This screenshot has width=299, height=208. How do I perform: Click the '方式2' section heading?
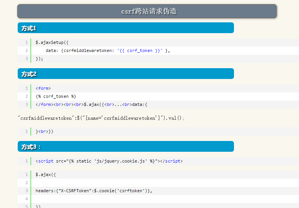pos(126,74)
